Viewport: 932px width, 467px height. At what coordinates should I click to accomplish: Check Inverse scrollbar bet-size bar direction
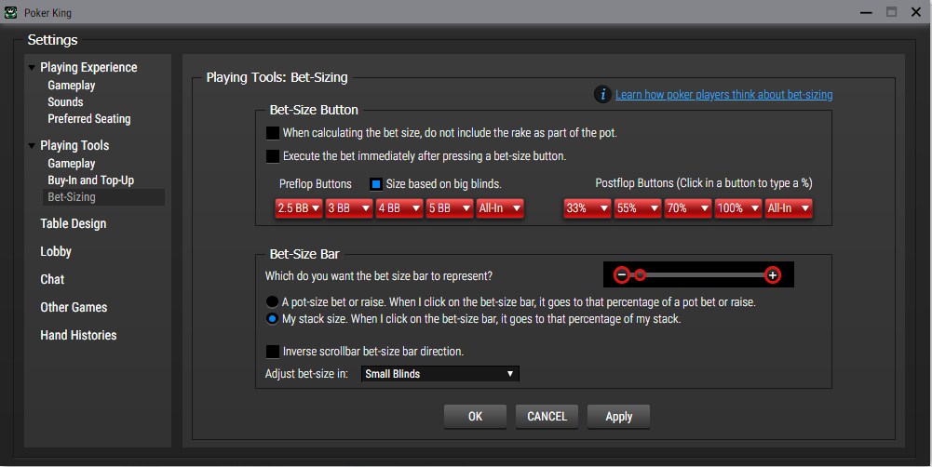tap(273, 352)
